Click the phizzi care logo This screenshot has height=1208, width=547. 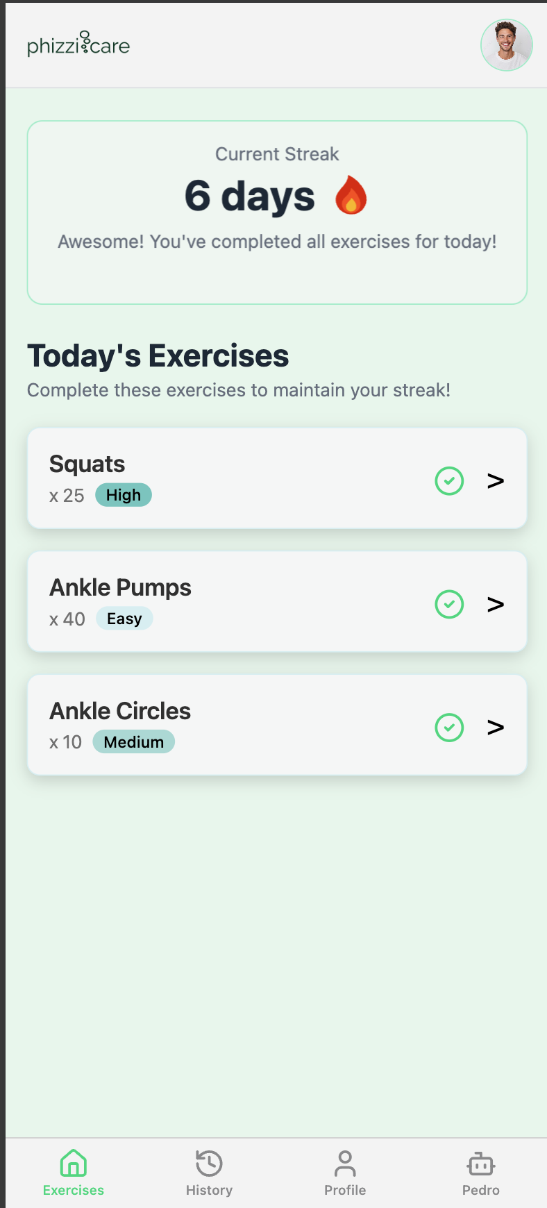coord(78,44)
